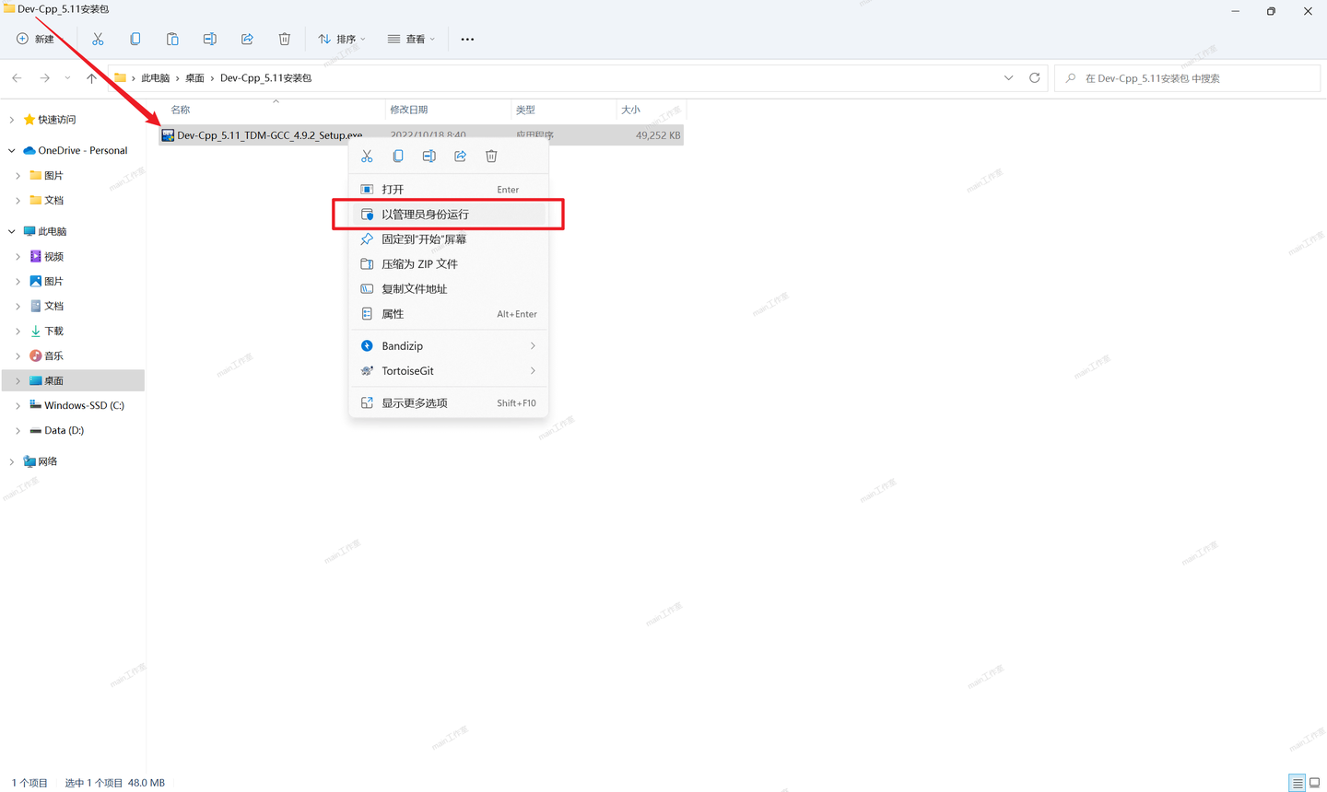Expand the 网络 tree node
Viewport: 1327px width, 792px height.
(12, 461)
